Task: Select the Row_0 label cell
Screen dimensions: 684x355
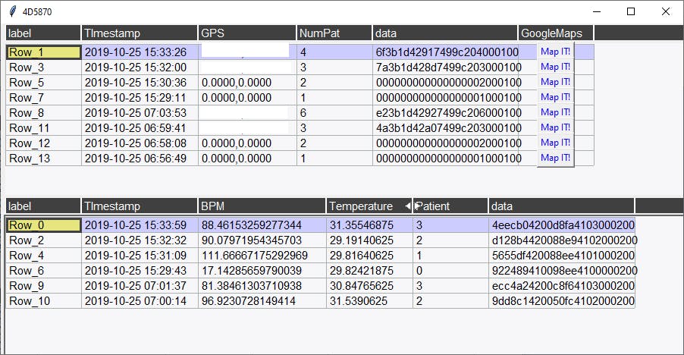Action: point(44,225)
